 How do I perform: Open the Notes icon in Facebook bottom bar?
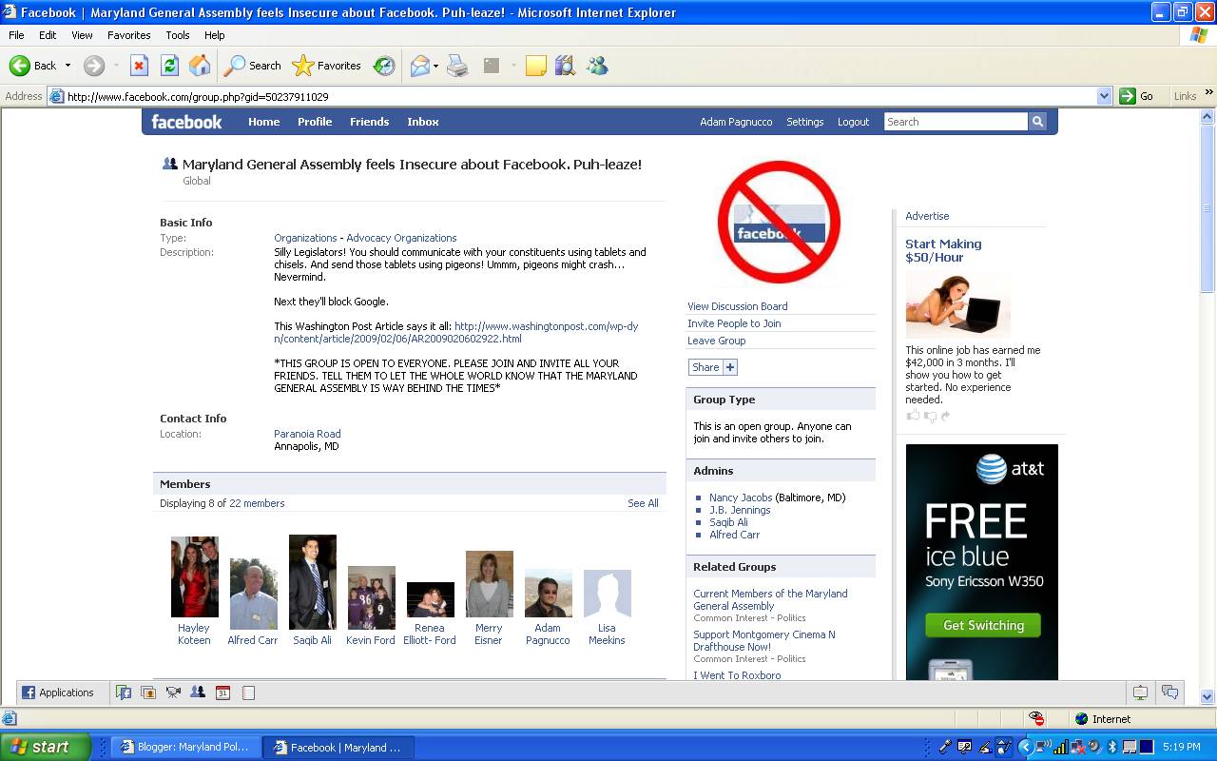[248, 693]
